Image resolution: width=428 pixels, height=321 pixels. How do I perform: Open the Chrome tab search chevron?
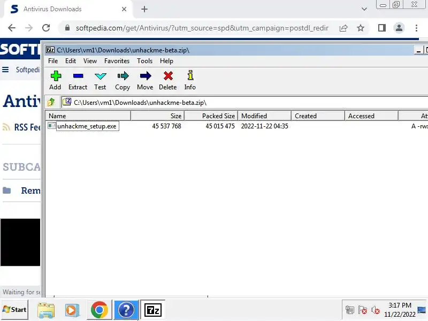click(364, 9)
